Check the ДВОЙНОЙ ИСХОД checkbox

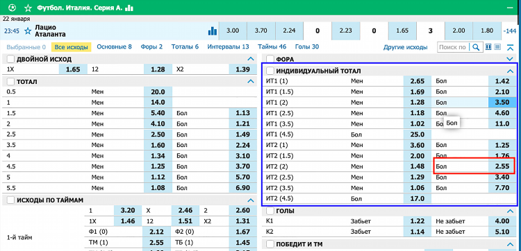pyautogui.click(x=10, y=60)
